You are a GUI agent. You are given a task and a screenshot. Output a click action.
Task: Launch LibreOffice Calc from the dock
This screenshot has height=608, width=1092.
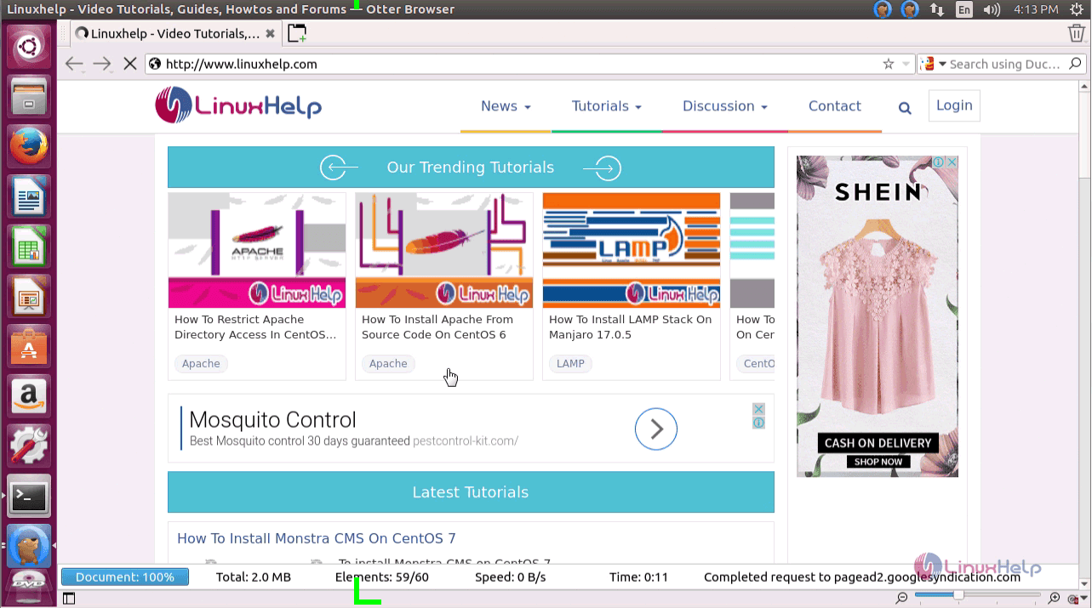point(29,247)
